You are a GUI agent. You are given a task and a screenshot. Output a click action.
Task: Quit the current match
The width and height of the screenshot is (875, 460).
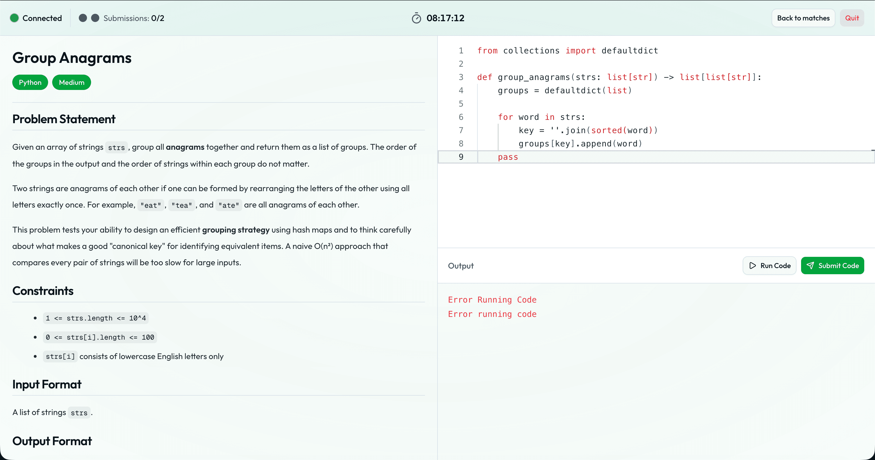coord(851,18)
